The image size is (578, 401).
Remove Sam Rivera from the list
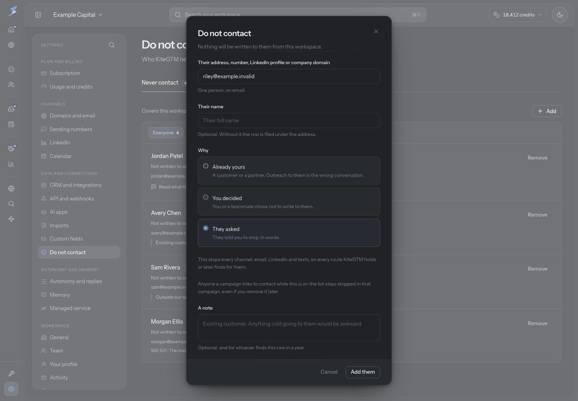coord(537,269)
